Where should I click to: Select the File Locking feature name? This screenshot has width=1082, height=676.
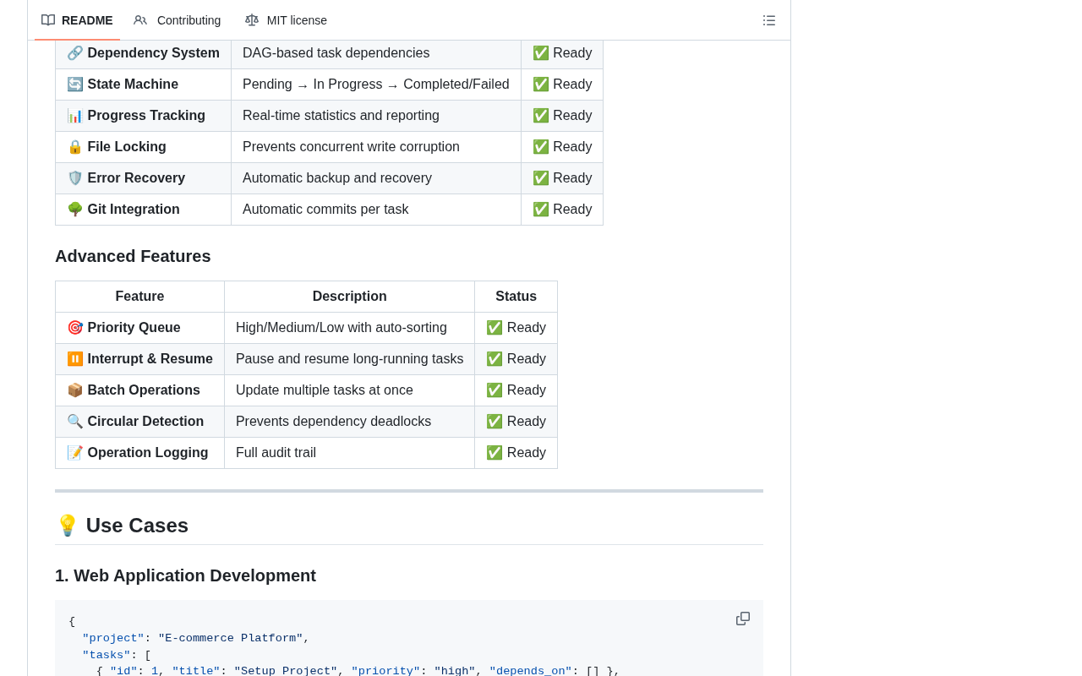tap(127, 147)
